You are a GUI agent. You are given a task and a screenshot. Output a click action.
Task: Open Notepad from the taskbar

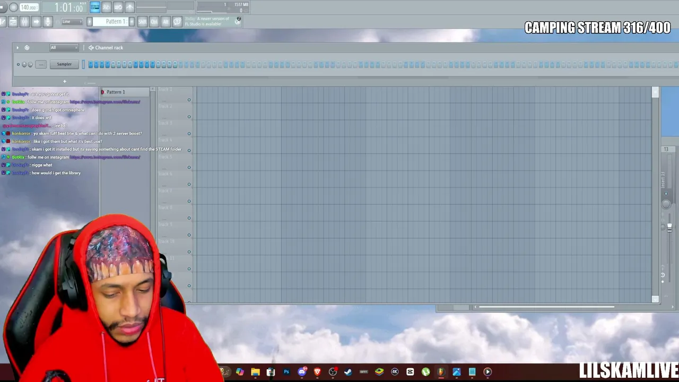[x=472, y=372]
